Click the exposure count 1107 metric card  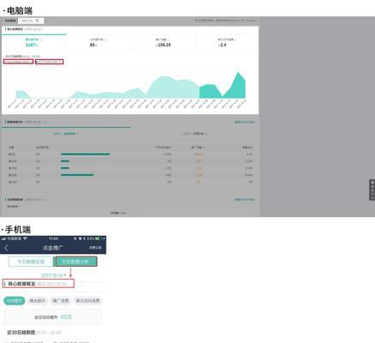(x=33, y=43)
